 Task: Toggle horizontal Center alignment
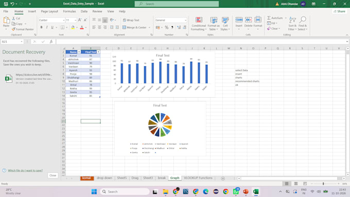pyautogui.click(x=99, y=27)
